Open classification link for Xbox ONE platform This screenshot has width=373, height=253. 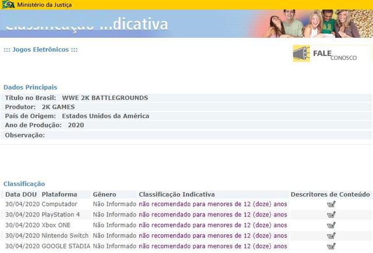(213, 225)
